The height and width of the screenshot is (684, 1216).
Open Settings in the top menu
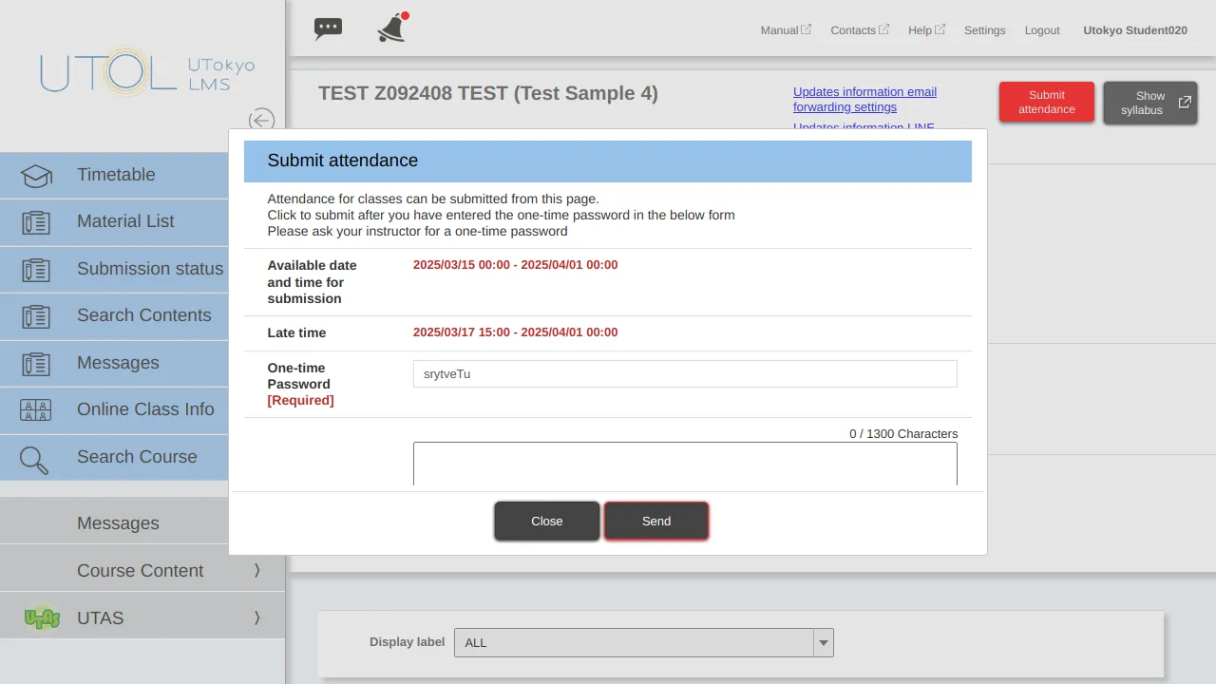coord(984,30)
